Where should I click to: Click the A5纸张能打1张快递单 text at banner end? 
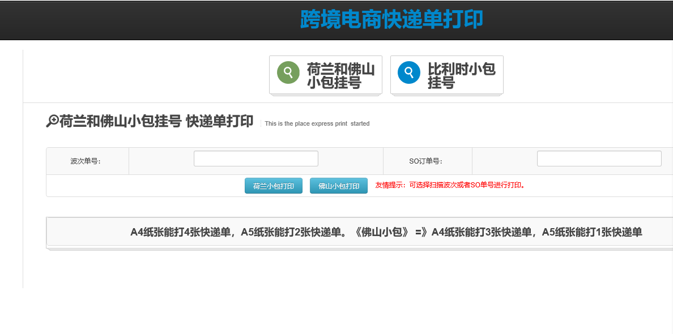pos(592,232)
